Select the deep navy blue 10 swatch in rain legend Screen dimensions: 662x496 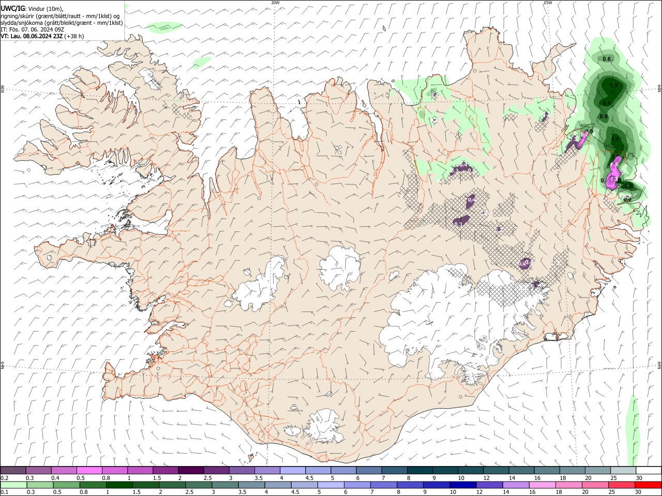click(x=463, y=485)
